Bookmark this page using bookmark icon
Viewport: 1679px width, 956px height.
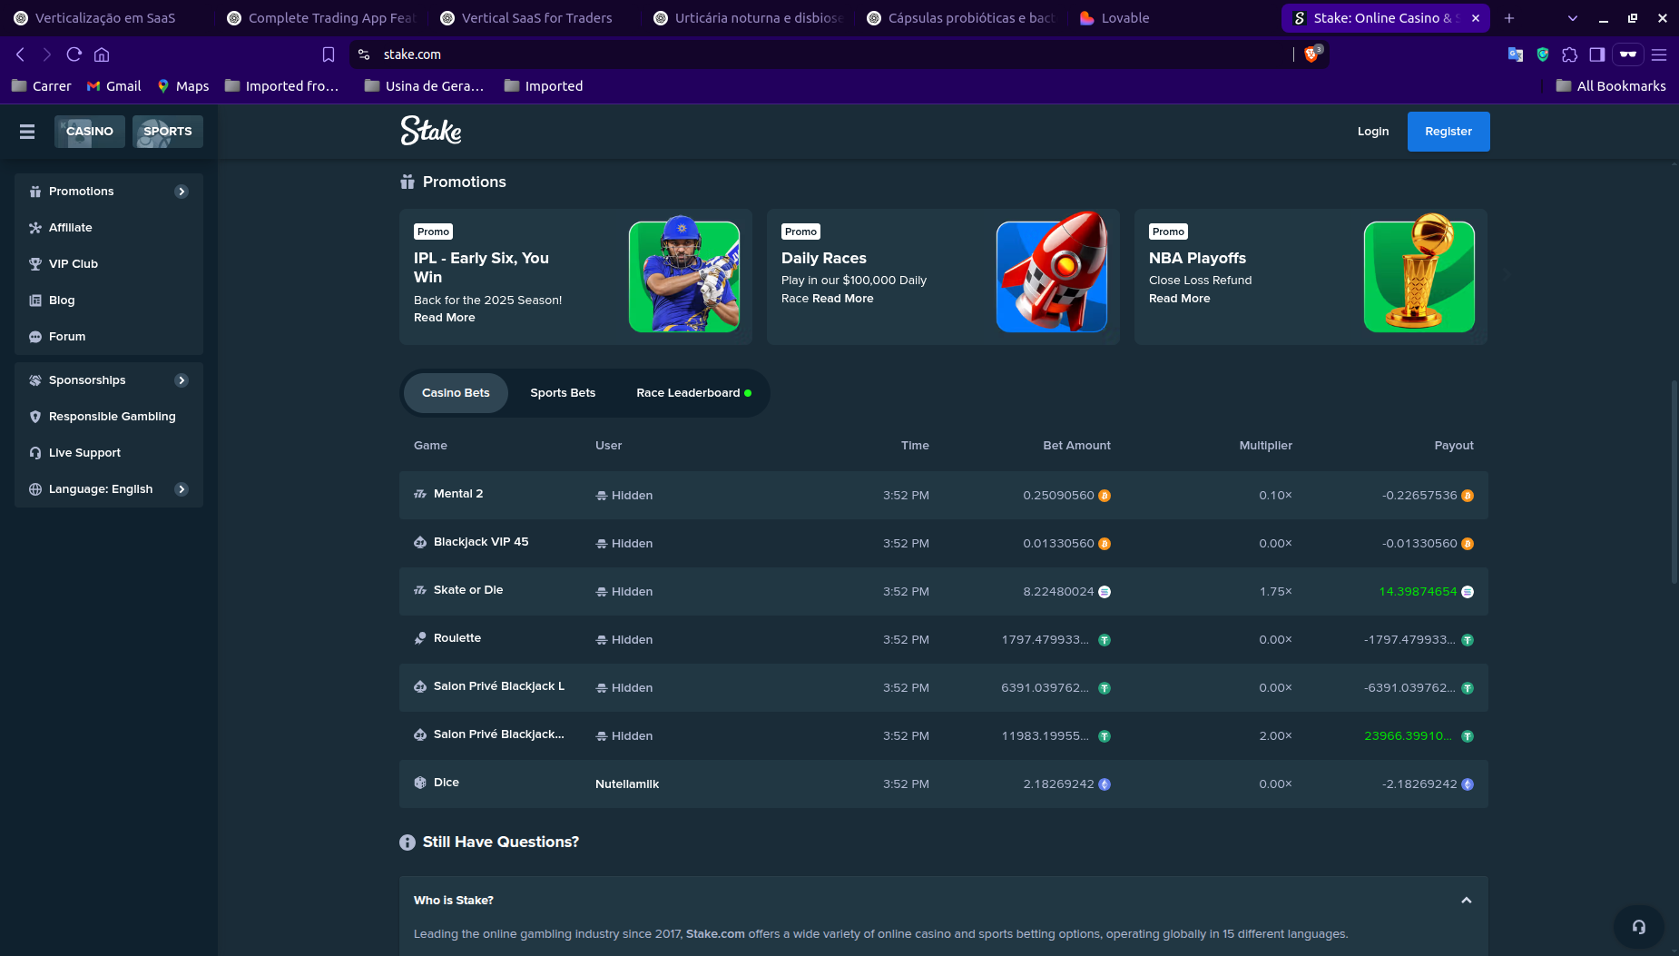pyautogui.click(x=329, y=54)
